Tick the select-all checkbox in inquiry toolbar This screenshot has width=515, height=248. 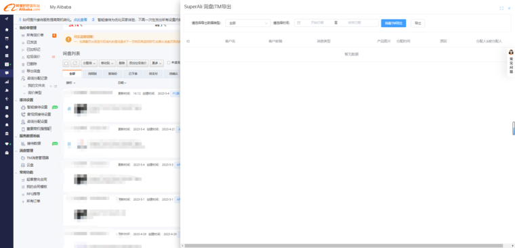pyautogui.click(x=66, y=63)
